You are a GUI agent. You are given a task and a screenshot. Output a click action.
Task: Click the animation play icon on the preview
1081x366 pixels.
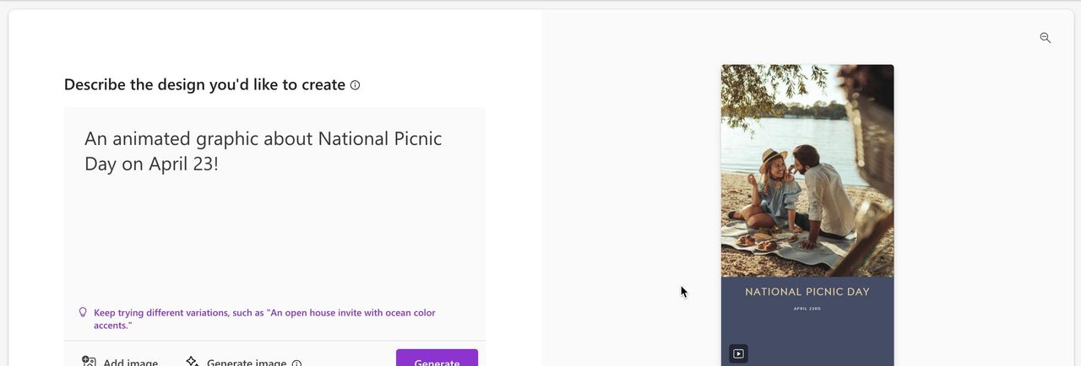(x=738, y=353)
